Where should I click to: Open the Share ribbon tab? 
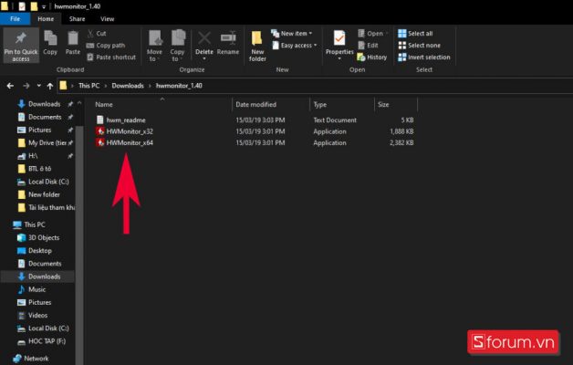click(78, 18)
